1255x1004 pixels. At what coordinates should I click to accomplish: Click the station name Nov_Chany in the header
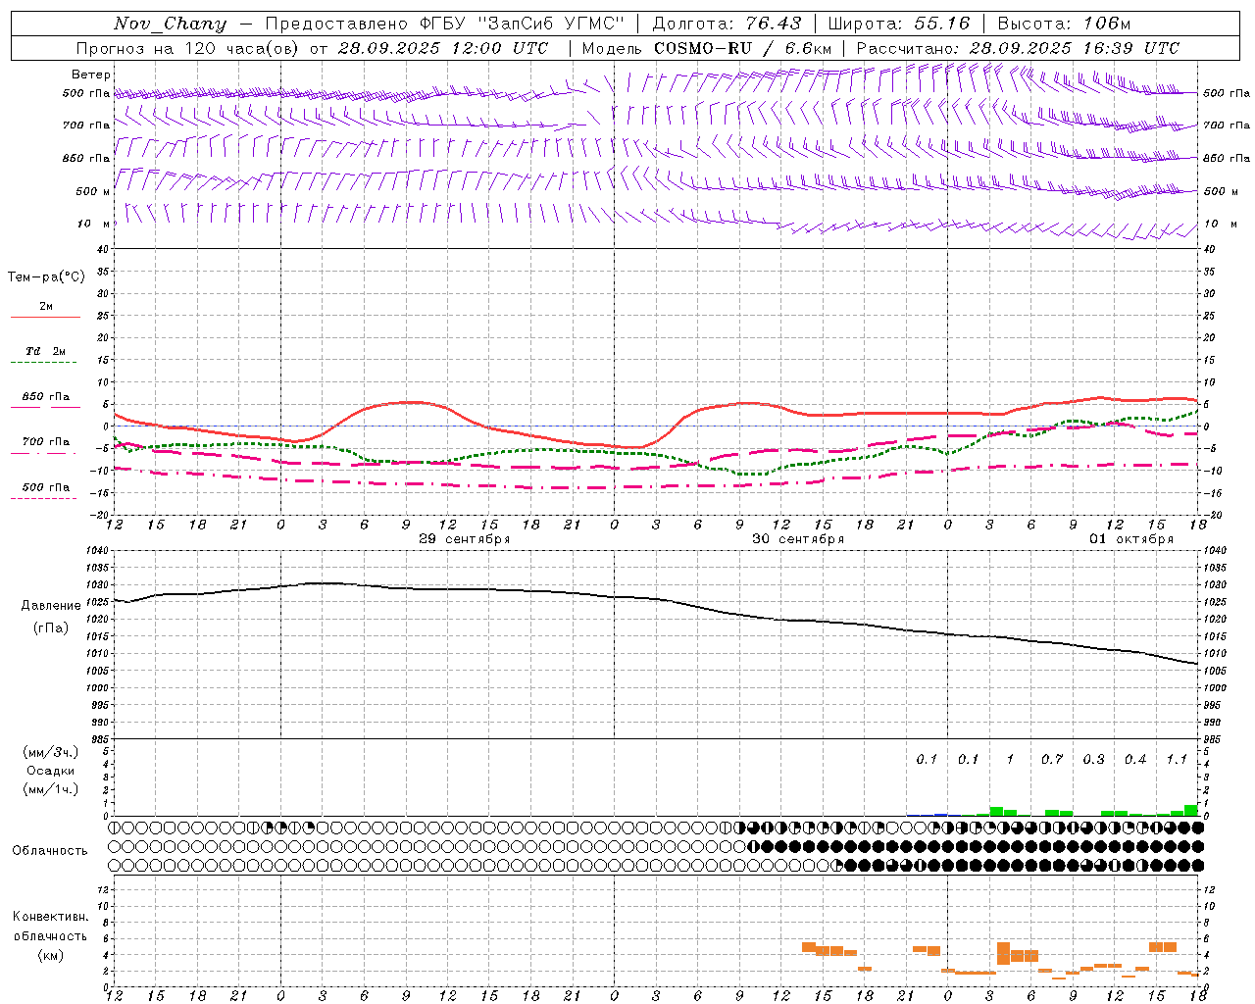click(170, 24)
